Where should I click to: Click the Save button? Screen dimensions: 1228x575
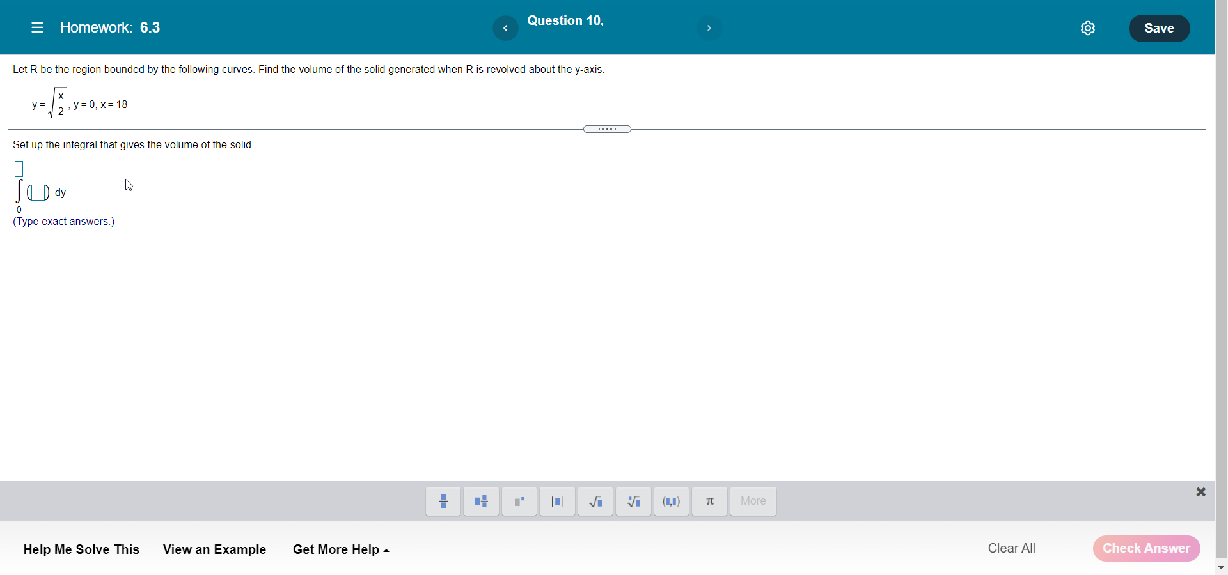[1159, 28]
